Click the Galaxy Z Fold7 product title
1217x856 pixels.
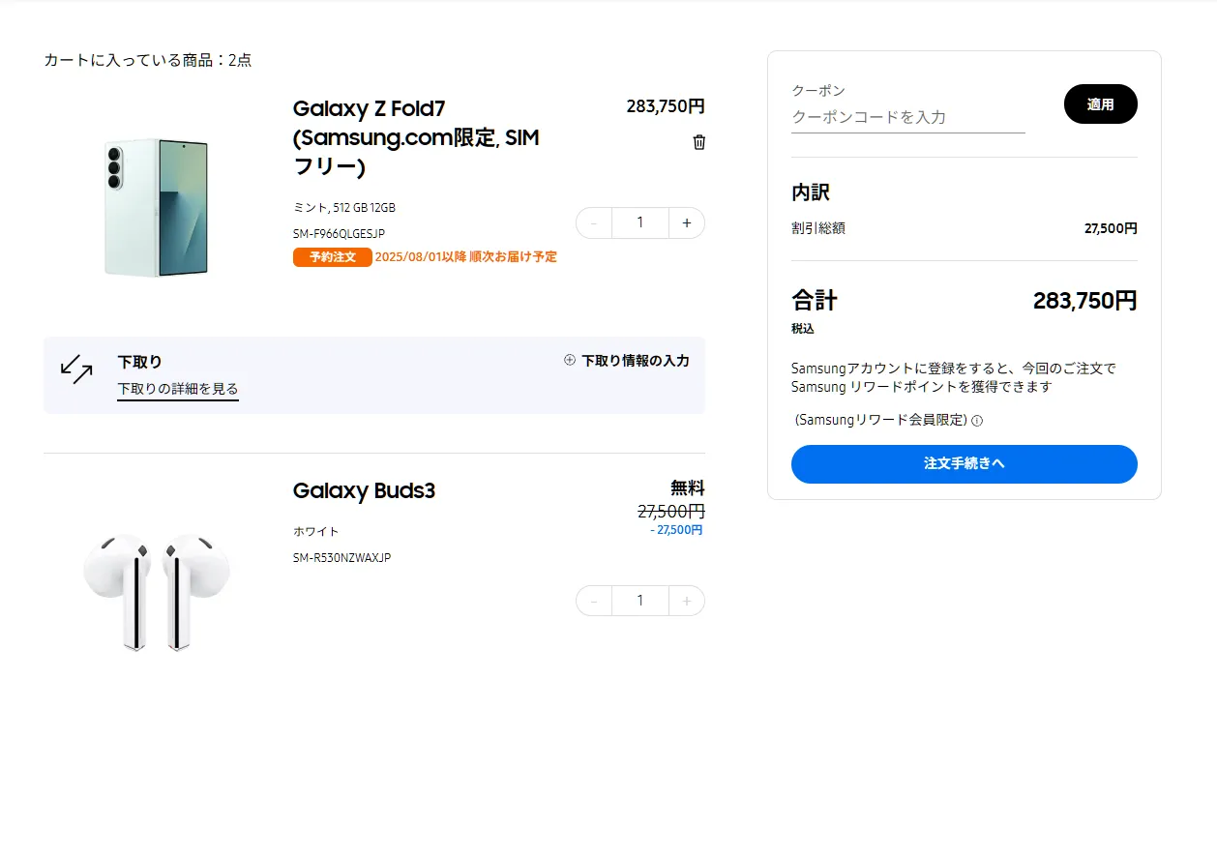pyautogui.click(x=416, y=137)
